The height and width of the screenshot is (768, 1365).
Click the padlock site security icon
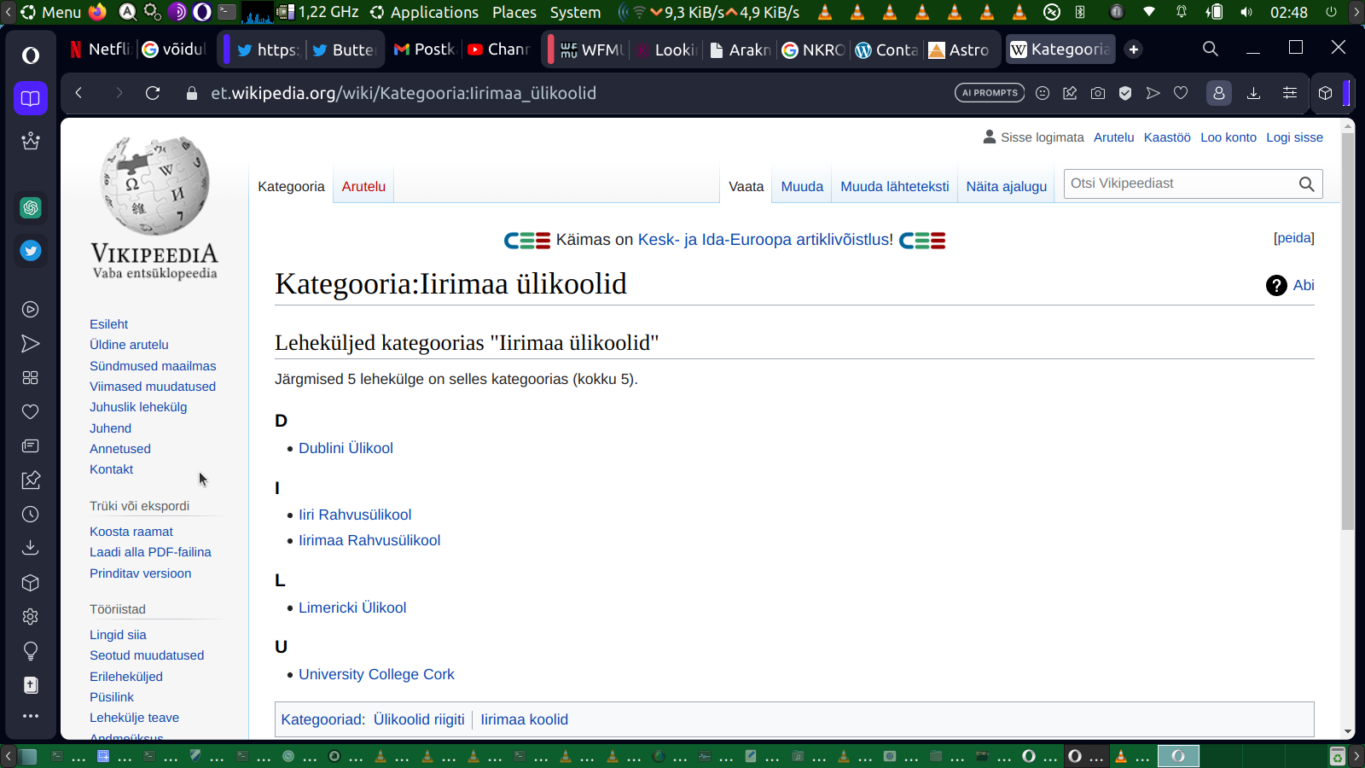[x=192, y=93]
